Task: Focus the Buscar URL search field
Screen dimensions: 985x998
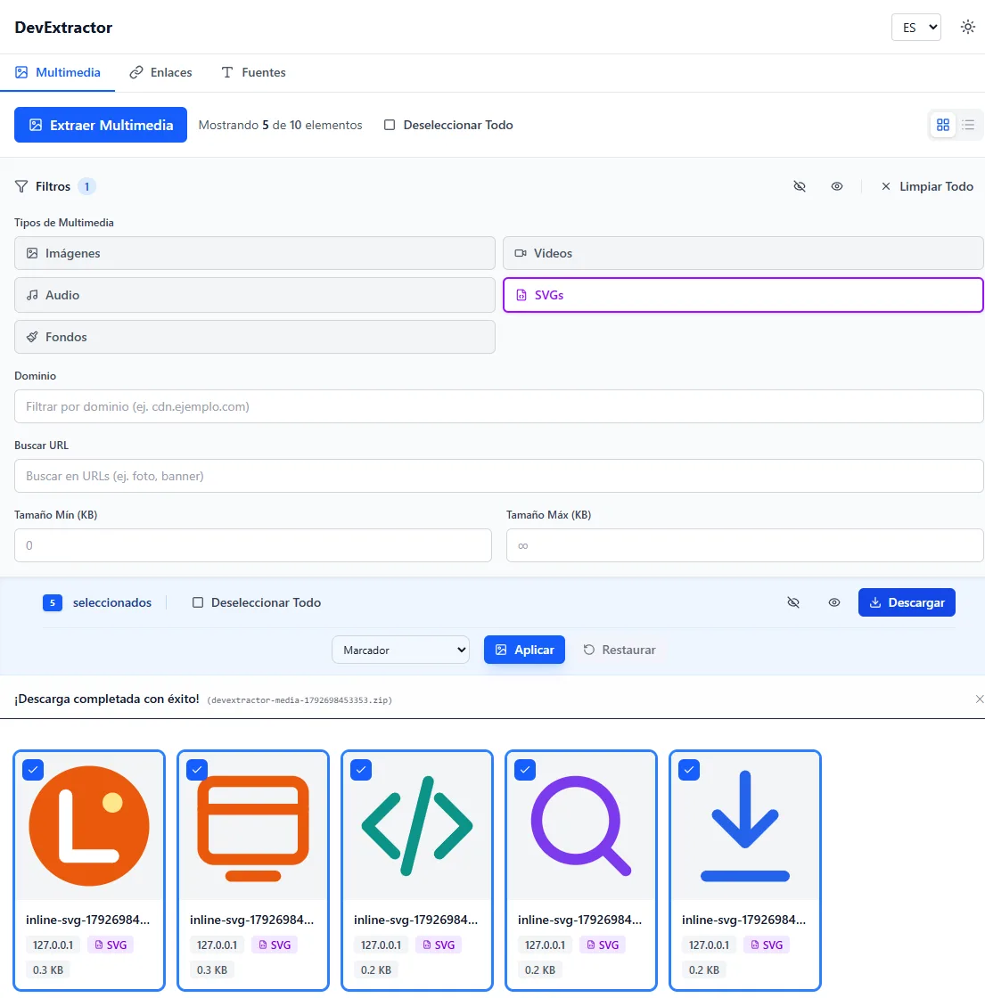Action: pyautogui.click(x=499, y=476)
